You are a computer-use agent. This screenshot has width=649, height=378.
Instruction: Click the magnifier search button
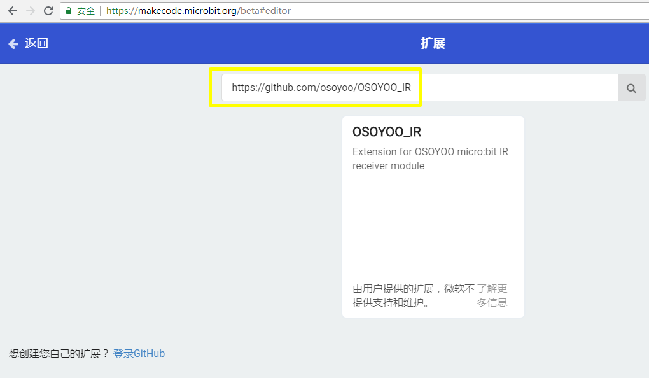631,88
